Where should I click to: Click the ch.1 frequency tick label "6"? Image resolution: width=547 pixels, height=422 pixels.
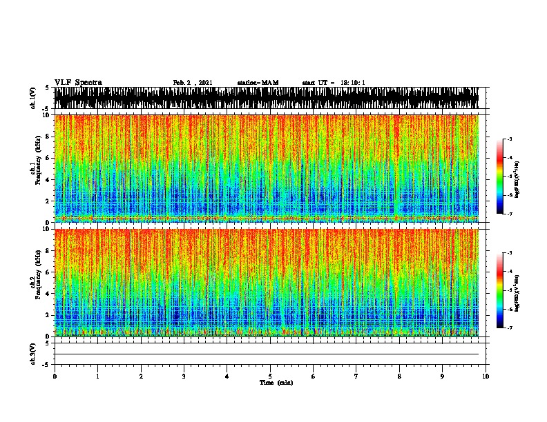pyautogui.click(x=48, y=159)
